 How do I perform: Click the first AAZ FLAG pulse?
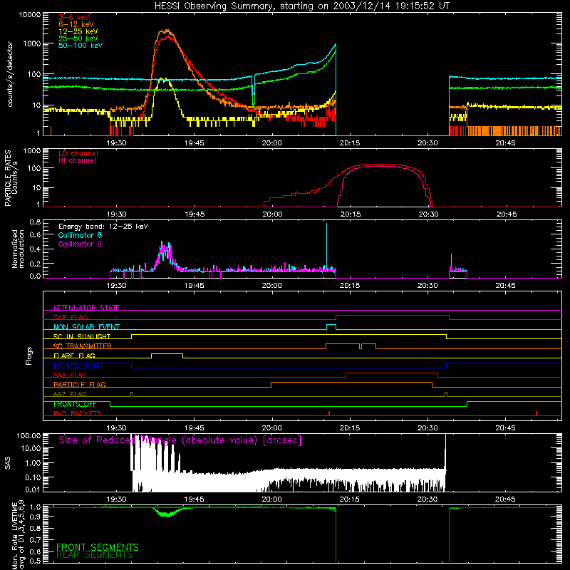click(x=132, y=394)
